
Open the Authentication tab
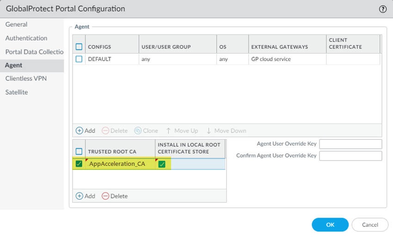click(x=26, y=38)
